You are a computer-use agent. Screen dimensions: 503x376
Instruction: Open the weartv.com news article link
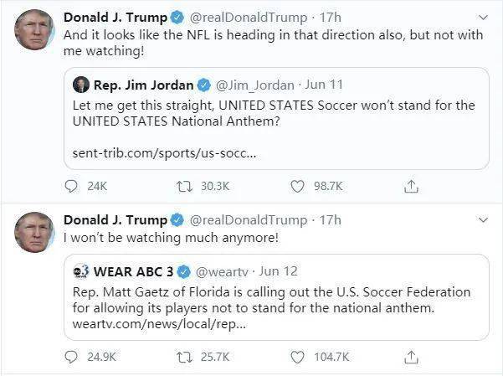159,324
